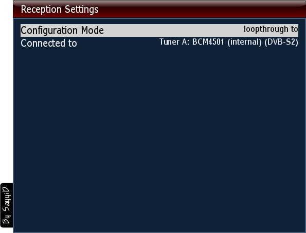Image resolution: width=306 pixels, height=233 pixels.
Task: Click the word Reception in title bar
Action: coord(41,10)
